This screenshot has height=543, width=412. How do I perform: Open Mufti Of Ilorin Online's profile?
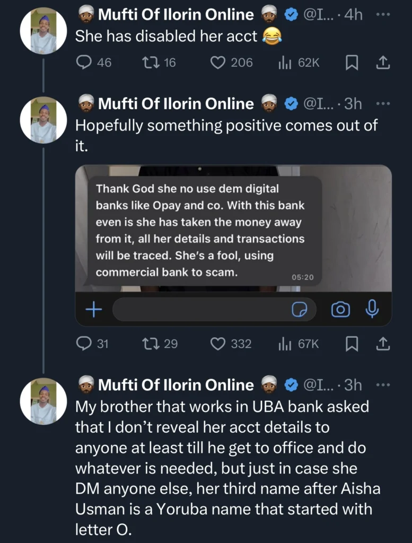click(x=42, y=31)
